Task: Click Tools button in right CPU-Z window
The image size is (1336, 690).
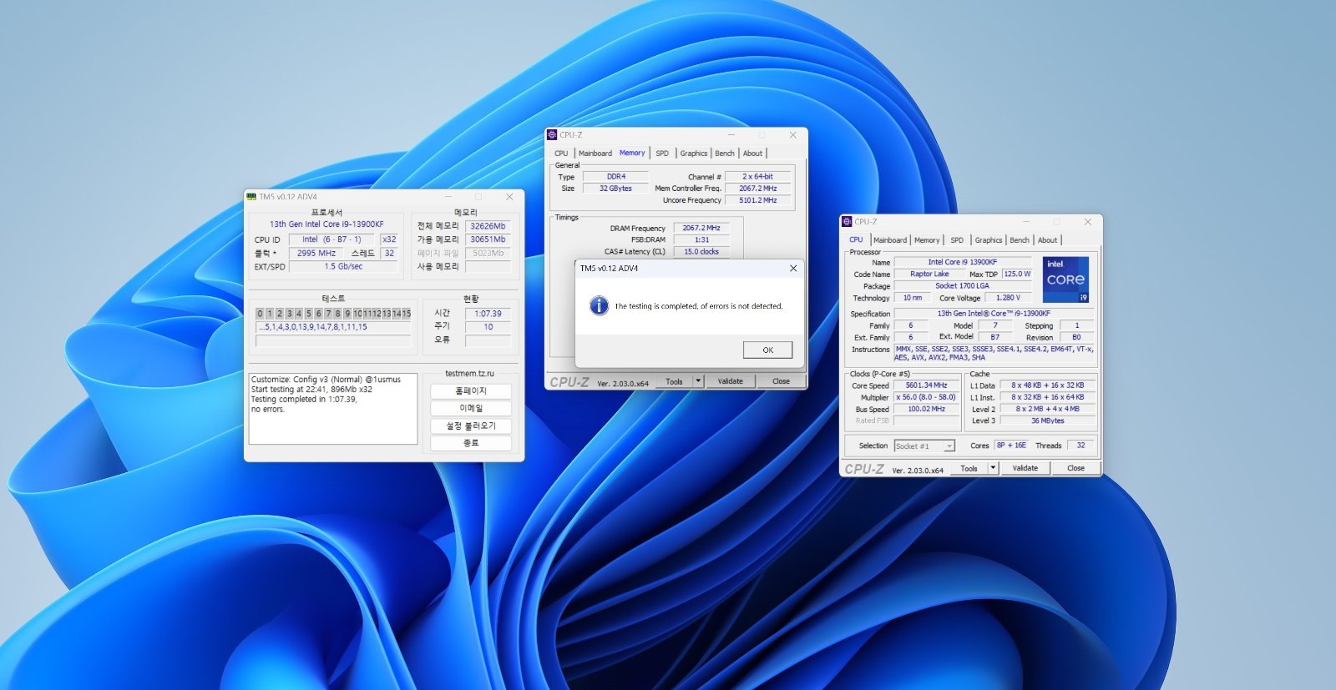Action: pos(969,468)
